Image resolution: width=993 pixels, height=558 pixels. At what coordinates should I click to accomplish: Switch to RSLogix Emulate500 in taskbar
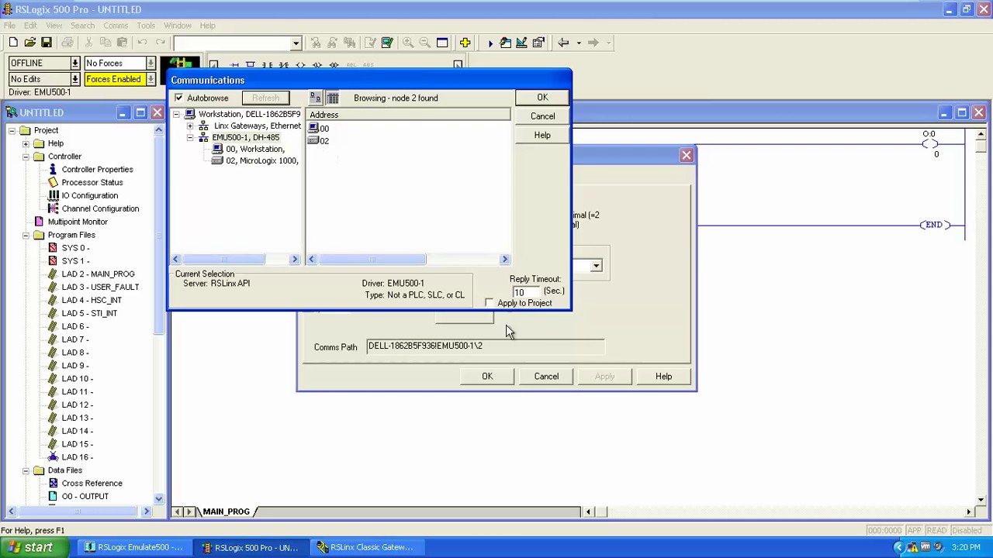point(133,547)
